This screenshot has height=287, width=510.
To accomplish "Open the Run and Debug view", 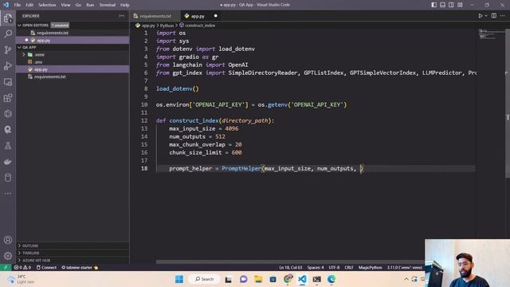I will 8,65.
